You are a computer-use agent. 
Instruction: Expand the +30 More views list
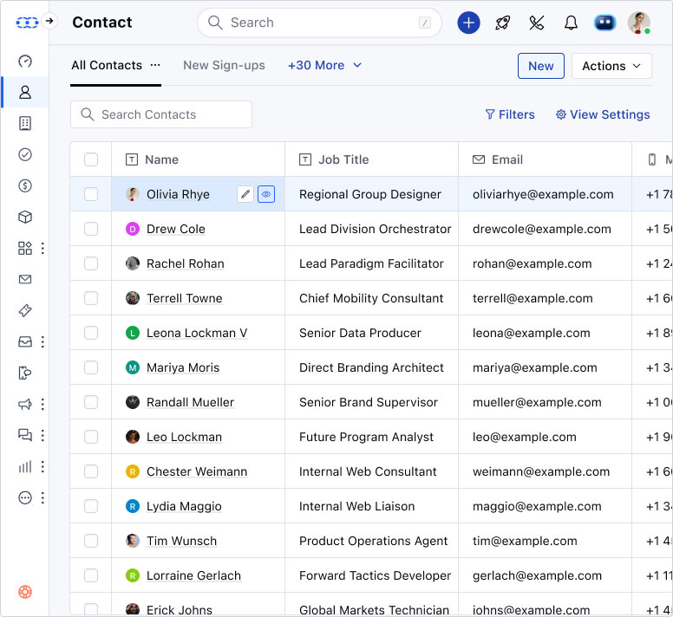tap(324, 65)
